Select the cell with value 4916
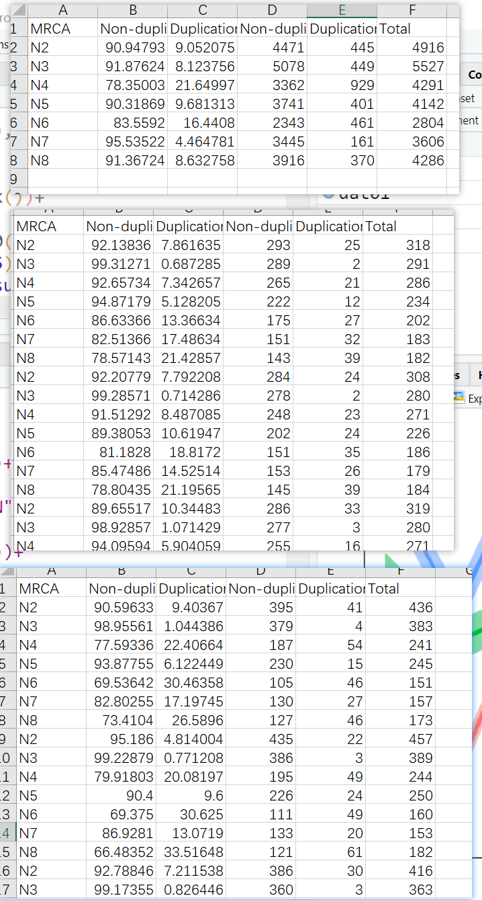 [412, 47]
